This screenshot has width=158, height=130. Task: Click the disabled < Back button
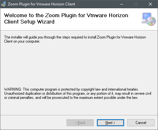coord(80,123)
